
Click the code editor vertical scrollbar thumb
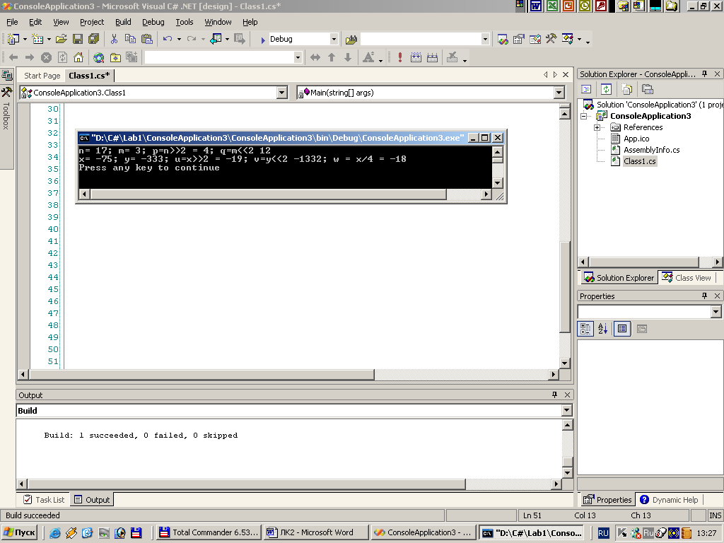[x=565, y=286]
